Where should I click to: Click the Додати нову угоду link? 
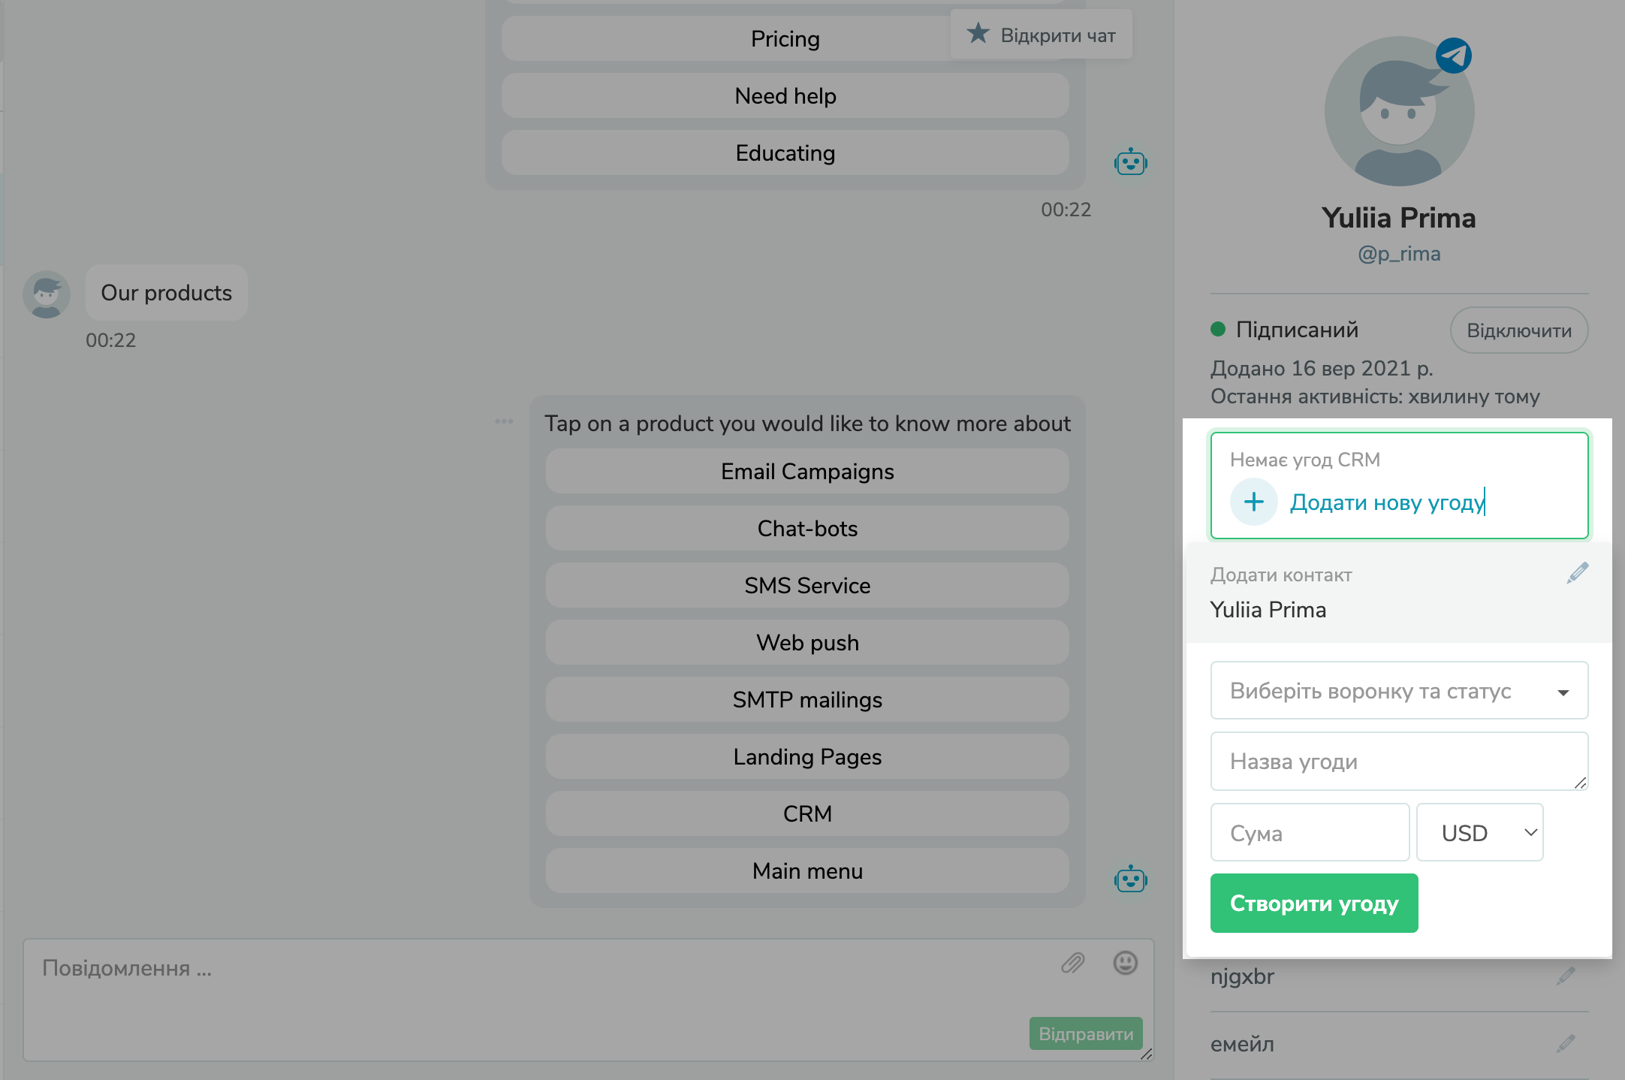1387,502
